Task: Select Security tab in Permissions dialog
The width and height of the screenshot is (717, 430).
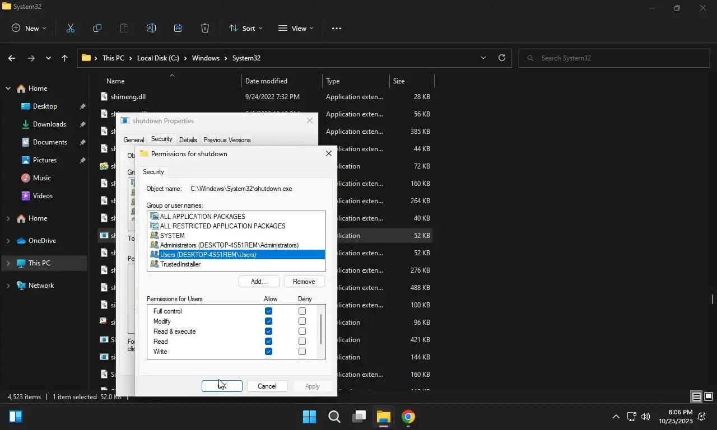Action: [x=153, y=172]
